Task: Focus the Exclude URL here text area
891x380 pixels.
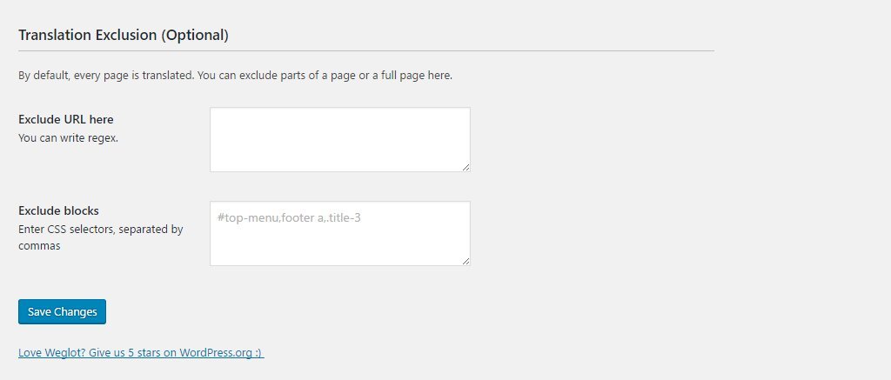Action: pos(340,140)
